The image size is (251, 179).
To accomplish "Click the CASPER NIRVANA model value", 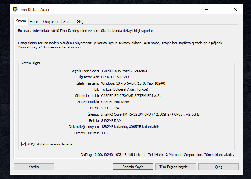I will [115, 102].
